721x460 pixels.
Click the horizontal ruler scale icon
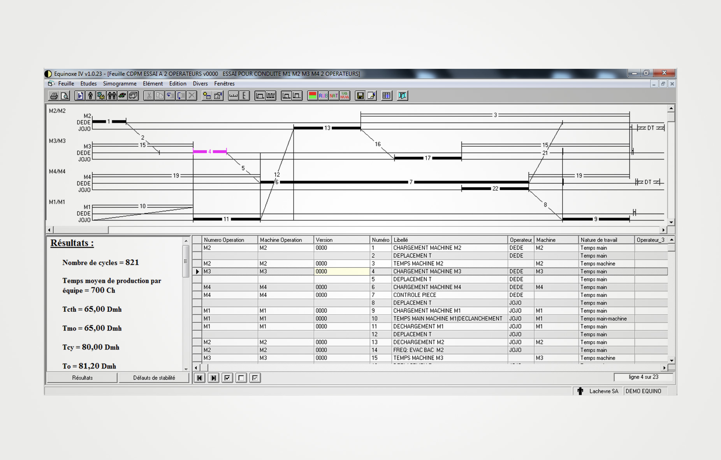(x=234, y=96)
